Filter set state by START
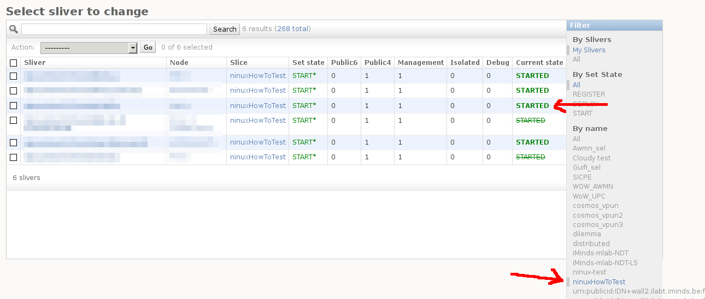 pos(582,113)
